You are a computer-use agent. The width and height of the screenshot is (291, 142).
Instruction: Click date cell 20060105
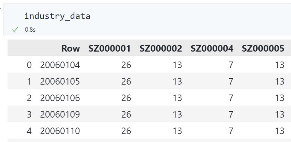pos(60,81)
